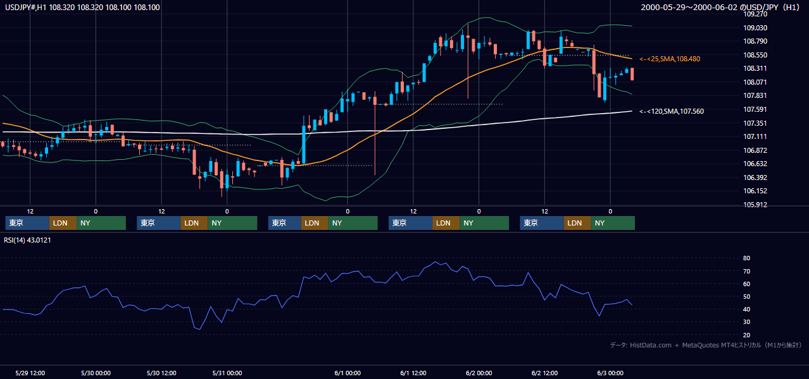Click price axis value 106.392
This screenshot has width=809, height=379.
[x=756, y=177]
